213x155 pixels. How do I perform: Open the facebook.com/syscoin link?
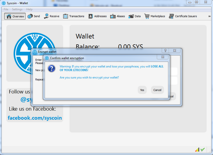tap(35, 118)
